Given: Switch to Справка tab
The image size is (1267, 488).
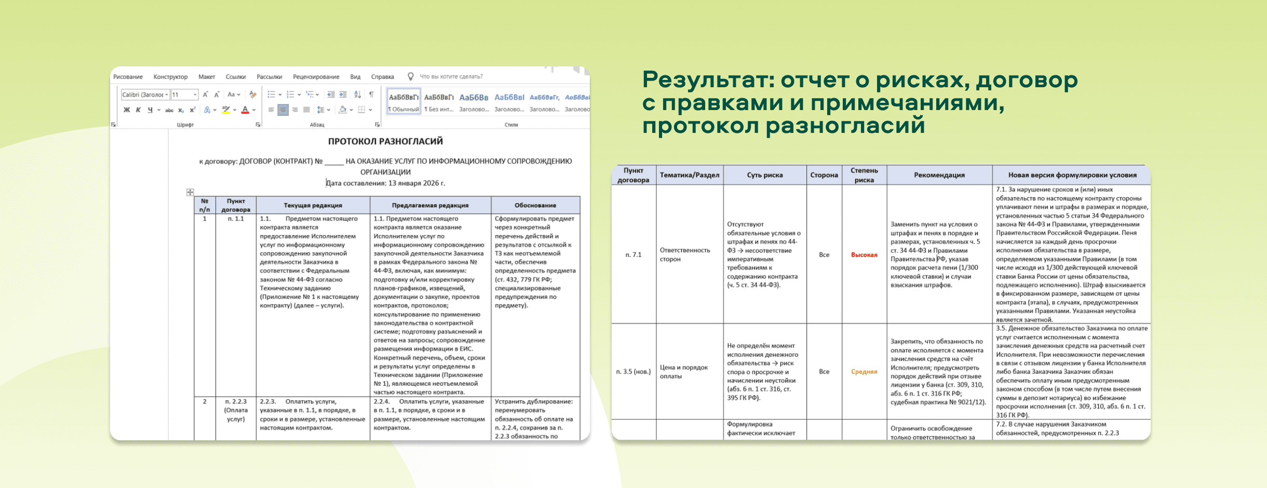Looking at the screenshot, I should pyautogui.click(x=383, y=77).
